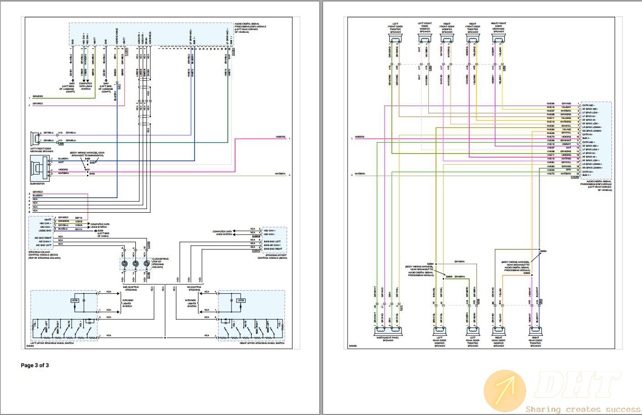Click the 'NEAR BREAKOUT TO SUBWOOFER' harness note
This screenshot has height=415, width=642.
coord(87,154)
